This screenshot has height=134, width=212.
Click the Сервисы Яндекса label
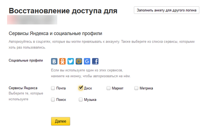[x=23, y=88]
